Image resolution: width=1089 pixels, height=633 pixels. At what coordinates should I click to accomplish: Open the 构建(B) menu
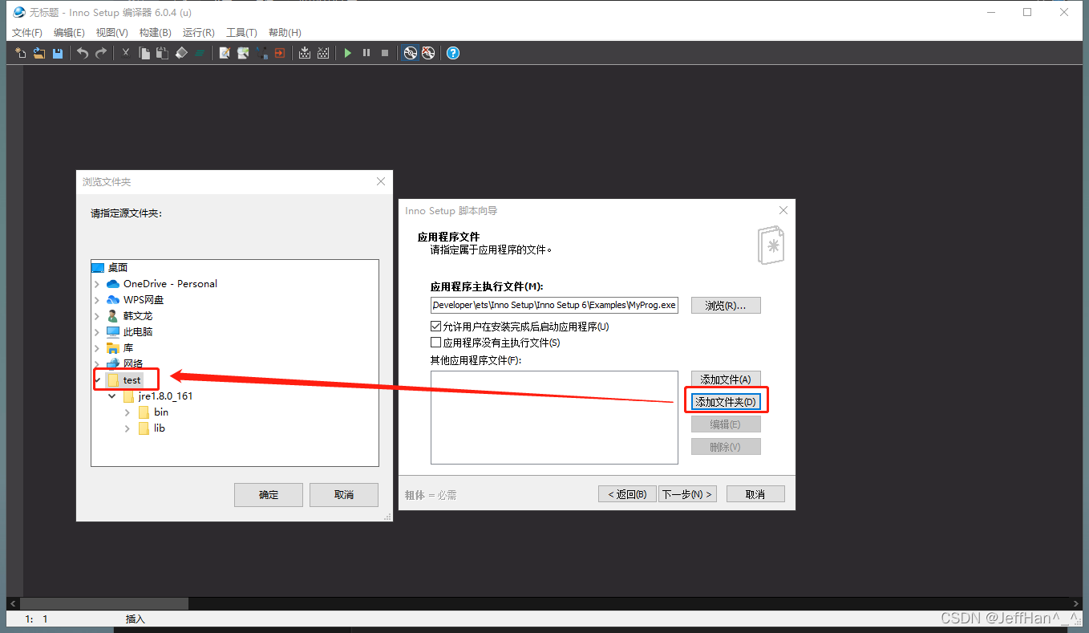(x=155, y=33)
